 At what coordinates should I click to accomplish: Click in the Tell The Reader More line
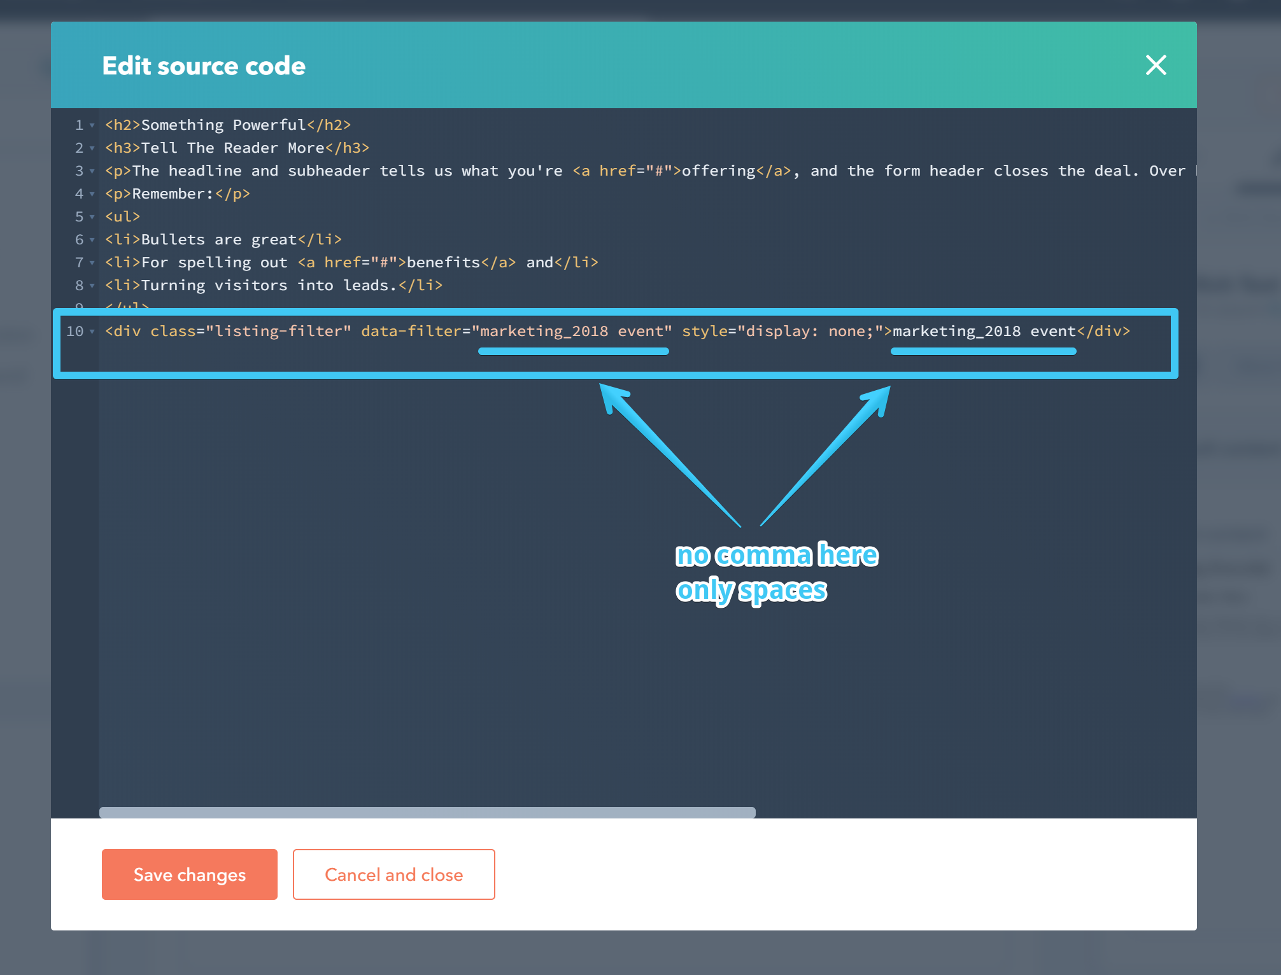tap(232, 148)
